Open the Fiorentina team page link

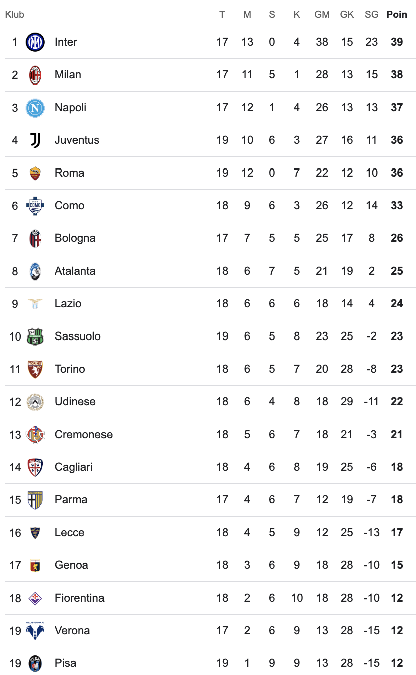(79, 598)
